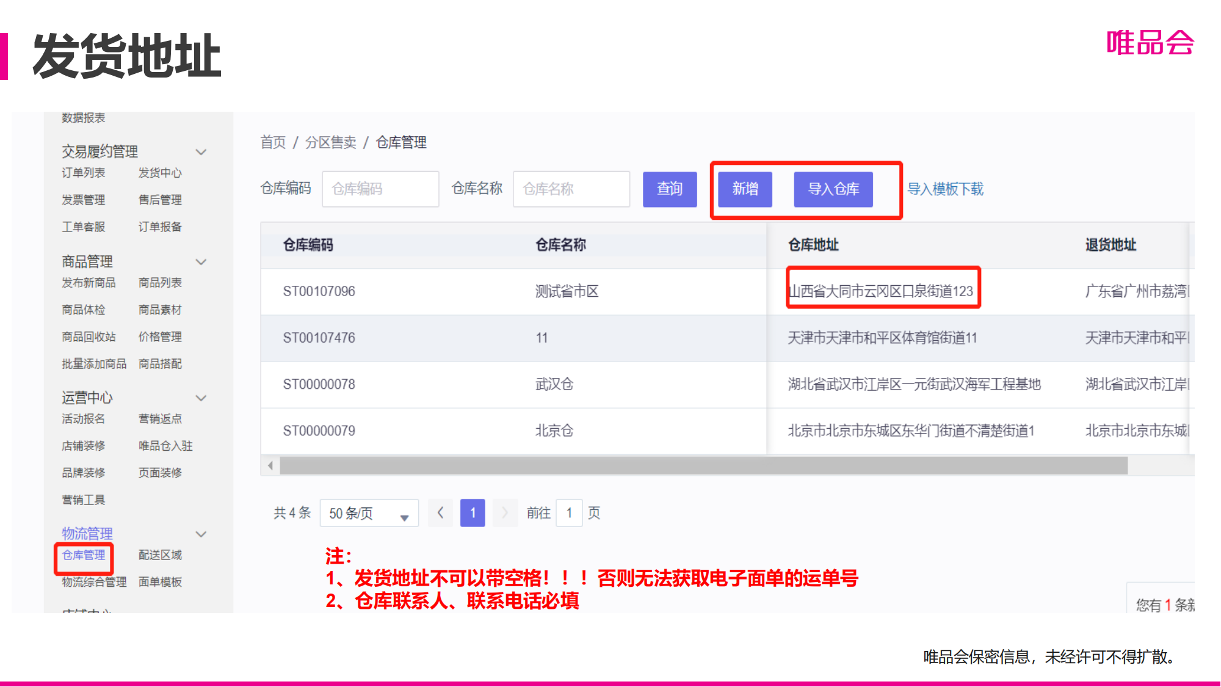Click the 导入仓库 button
Image resolution: width=1221 pixels, height=687 pixels.
click(x=833, y=189)
